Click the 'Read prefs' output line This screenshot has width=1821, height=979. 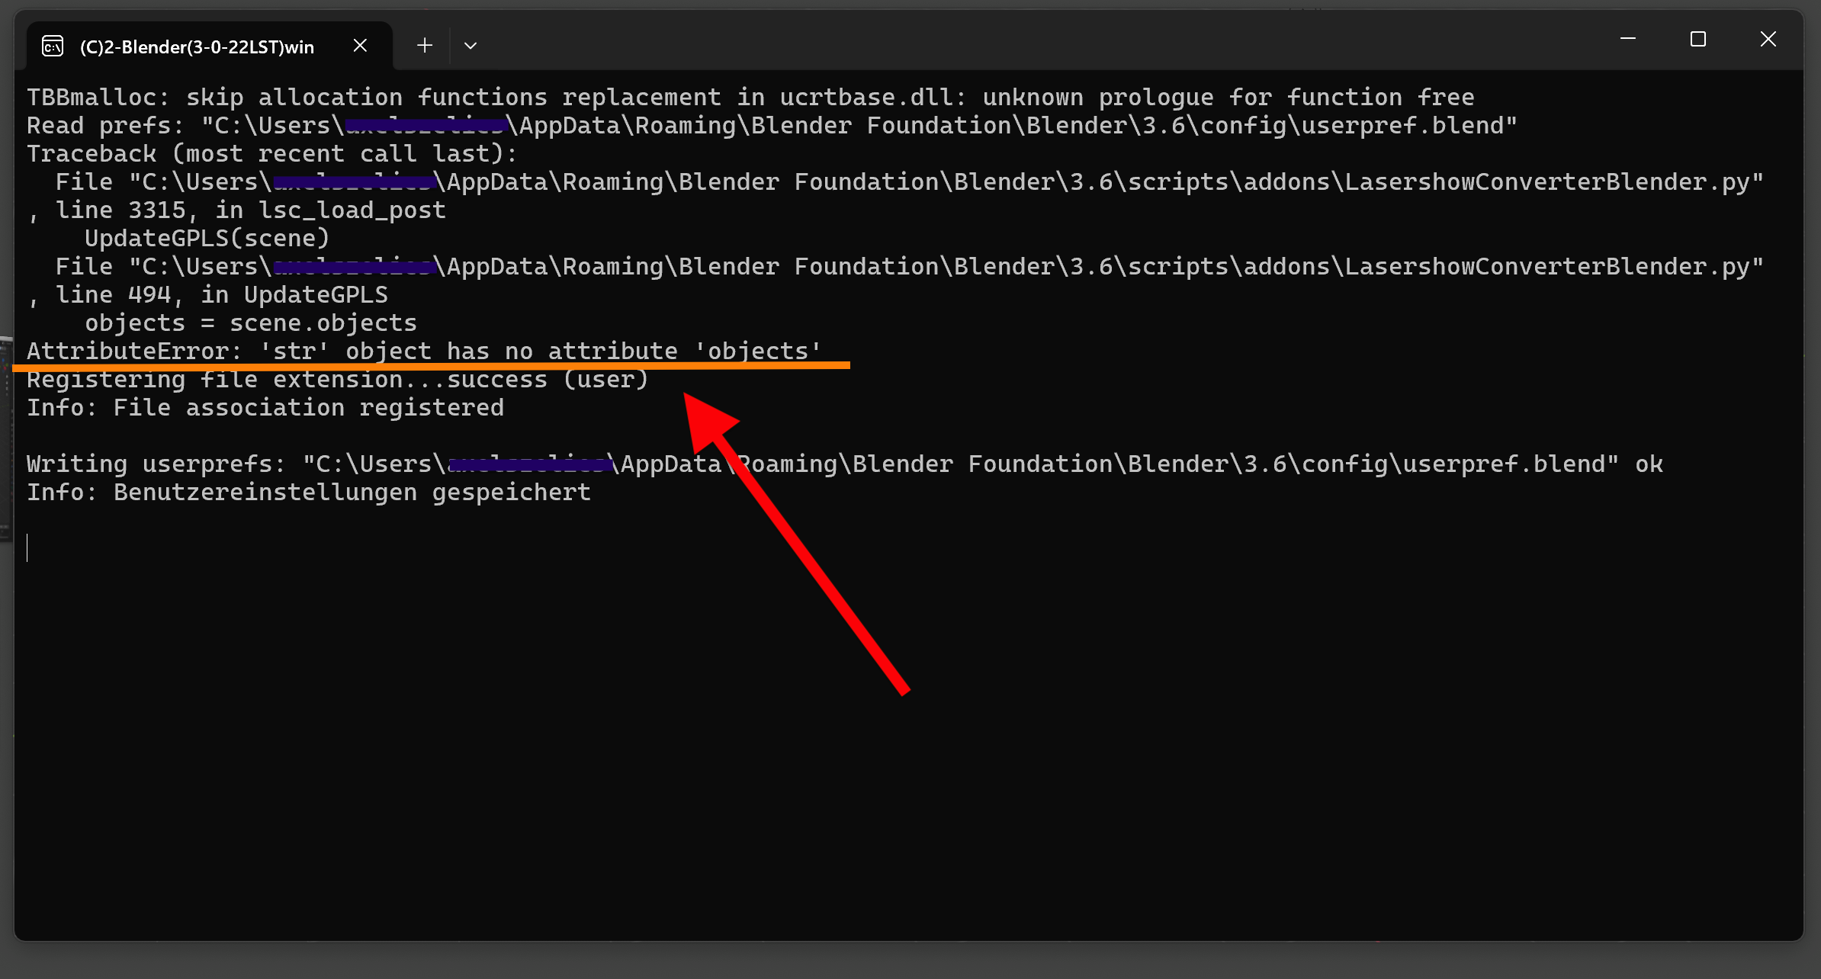771,126
